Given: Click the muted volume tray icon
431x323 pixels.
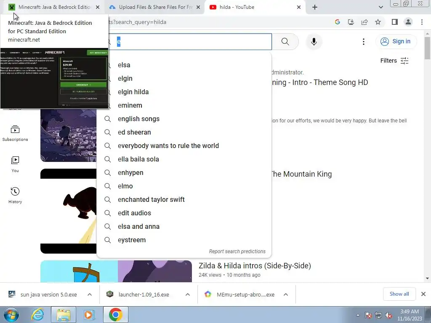Looking at the screenshot, I should coord(388,315).
